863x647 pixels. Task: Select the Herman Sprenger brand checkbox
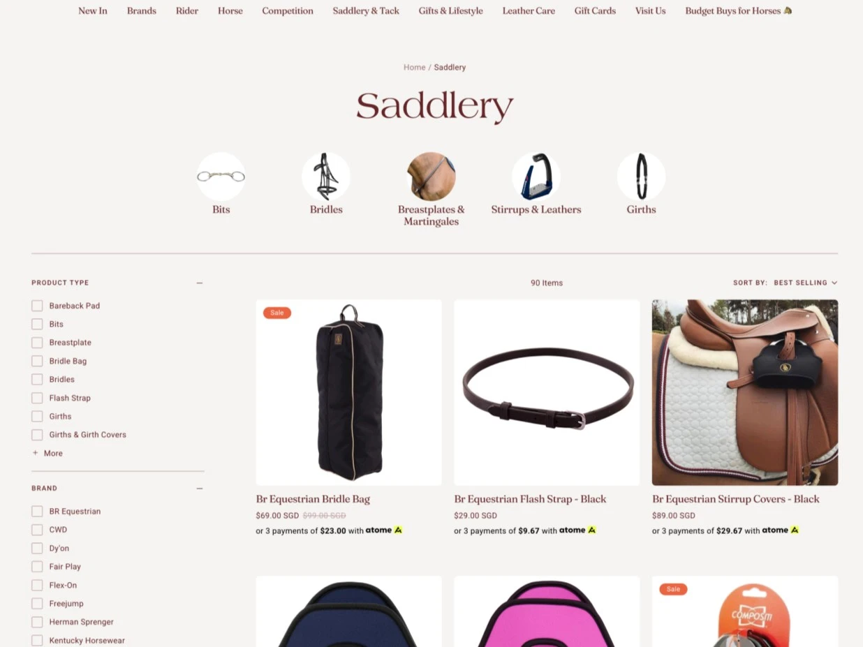pyautogui.click(x=37, y=622)
